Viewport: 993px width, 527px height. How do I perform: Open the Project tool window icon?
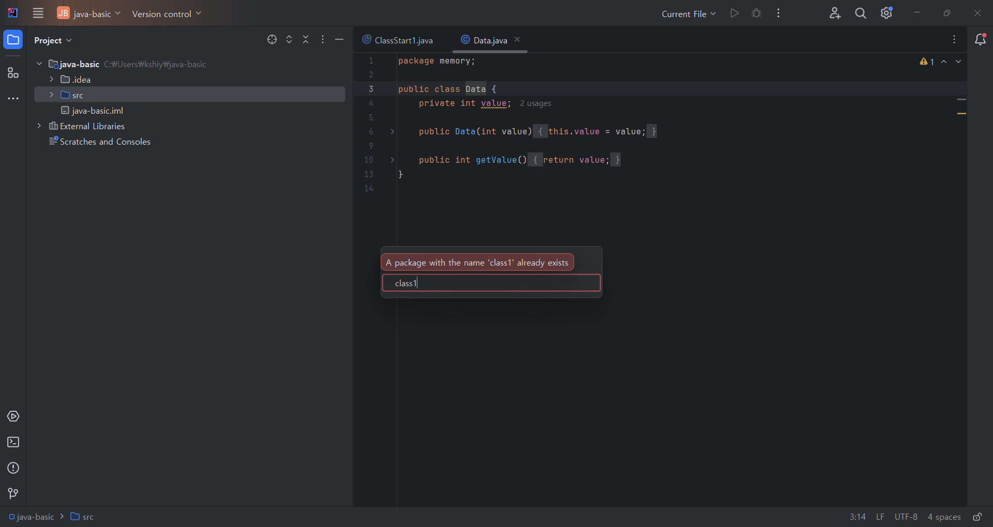13,40
